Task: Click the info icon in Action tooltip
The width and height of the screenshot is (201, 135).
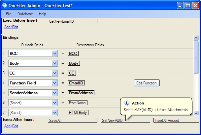Action: [x=127, y=103]
